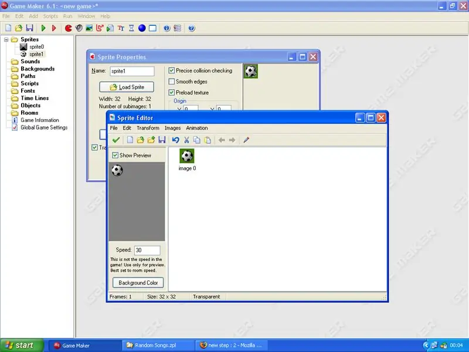Add a background via landscape icon
Screen dimensions: 469x352
[89, 28]
